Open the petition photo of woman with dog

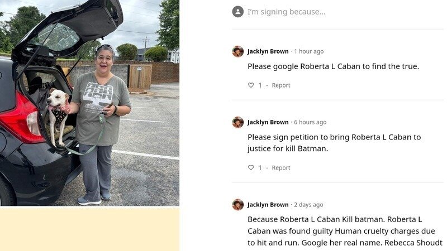pos(89,103)
